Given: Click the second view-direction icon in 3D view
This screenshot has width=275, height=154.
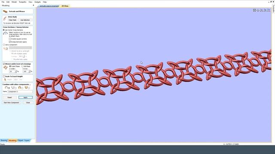Looking at the screenshot, I should point(258,10).
